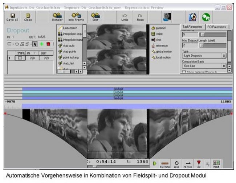This screenshot has height=183, width=236.
Task: Choose the interpolate frame module
Action: tap(70, 40)
